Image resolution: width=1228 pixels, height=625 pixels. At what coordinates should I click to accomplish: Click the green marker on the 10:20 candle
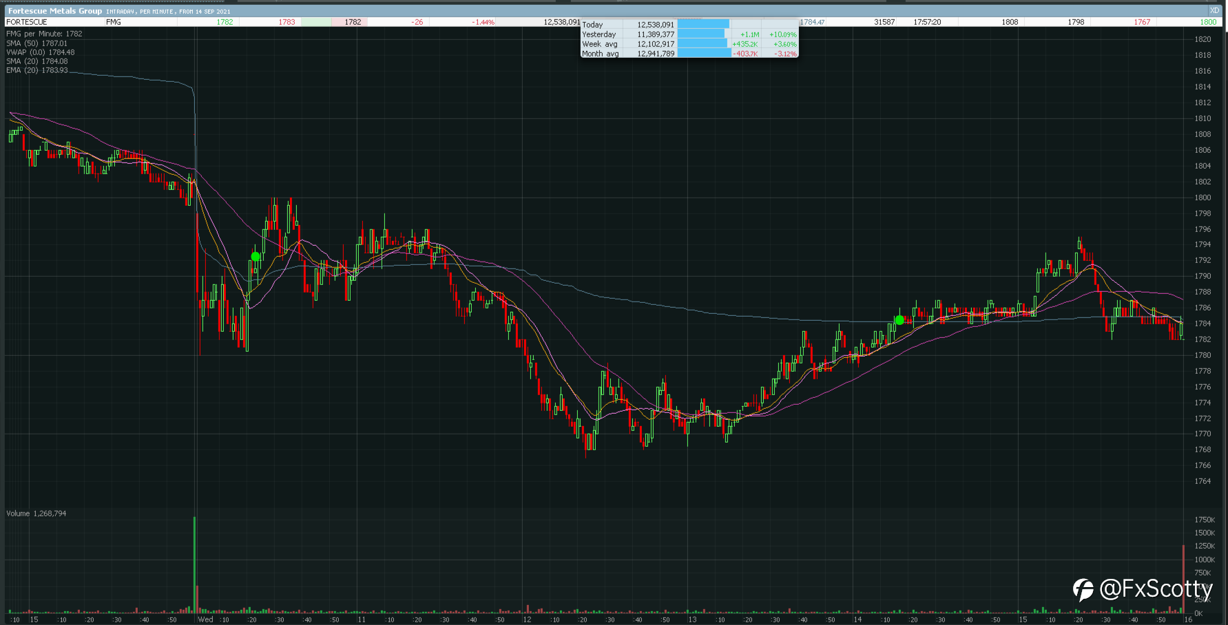(256, 256)
